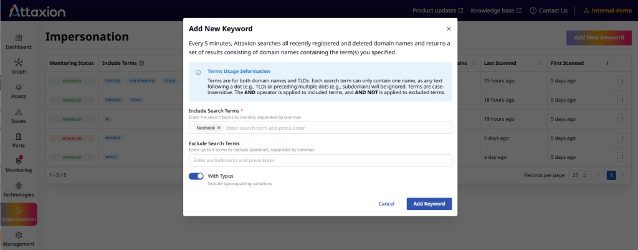Cancel the Add New Keyword dialog
Screen dimensions: 638x250
click(x=386, y=204)
